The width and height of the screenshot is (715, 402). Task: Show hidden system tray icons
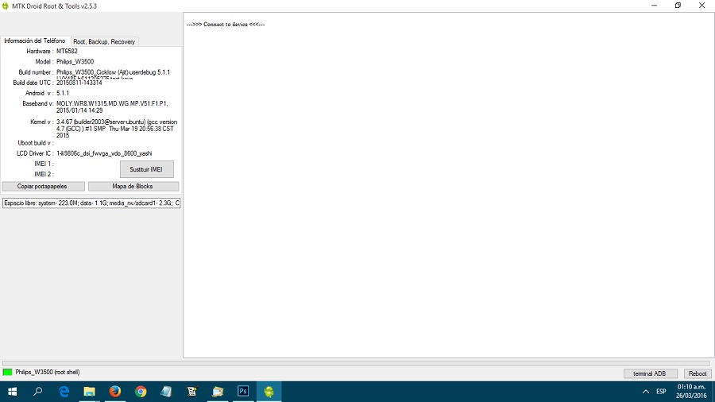click(646, 392)
